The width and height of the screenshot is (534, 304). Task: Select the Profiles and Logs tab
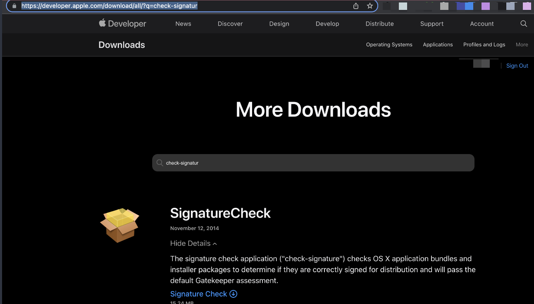[x=484, y=45]
